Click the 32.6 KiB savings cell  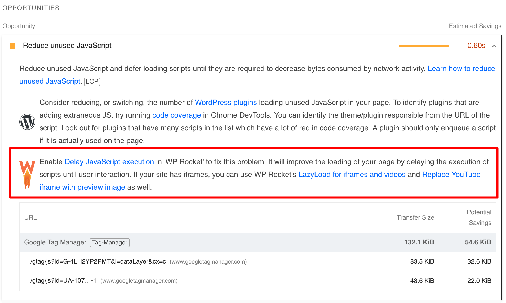(479, 261)
